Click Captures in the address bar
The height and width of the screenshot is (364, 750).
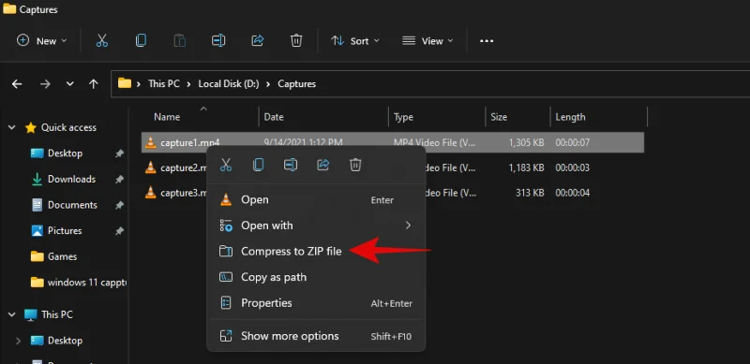296,83
